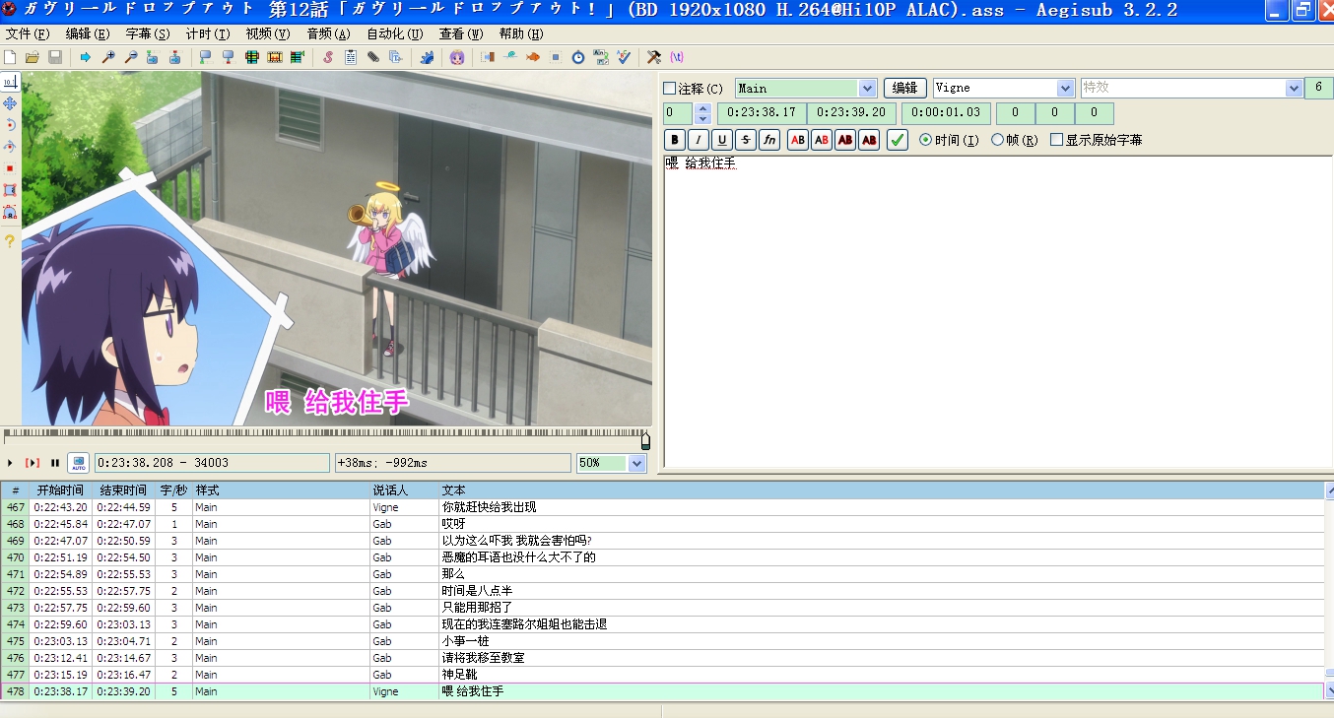Open the Styling Assistant icon
Screen dimensions: 1334x718
pyautogui.click(x=510, y=57)
